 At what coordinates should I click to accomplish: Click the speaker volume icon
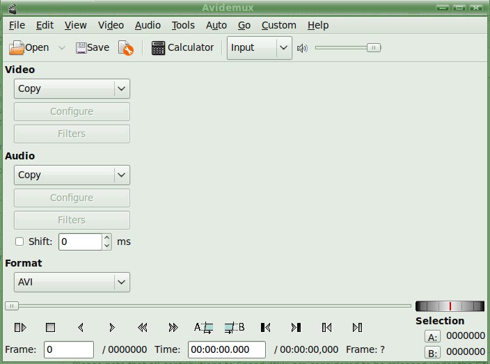click(x=302, y=48)
